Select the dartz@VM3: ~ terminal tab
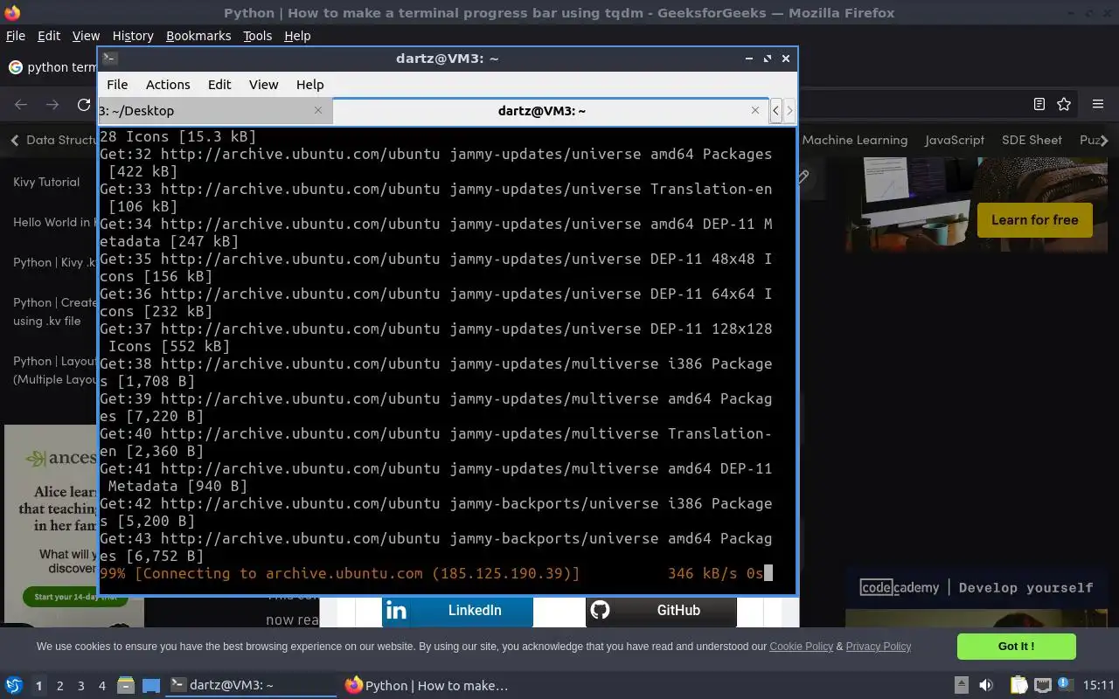The height and width of the screenshot is (699, 1119). (x=551, y=111)
